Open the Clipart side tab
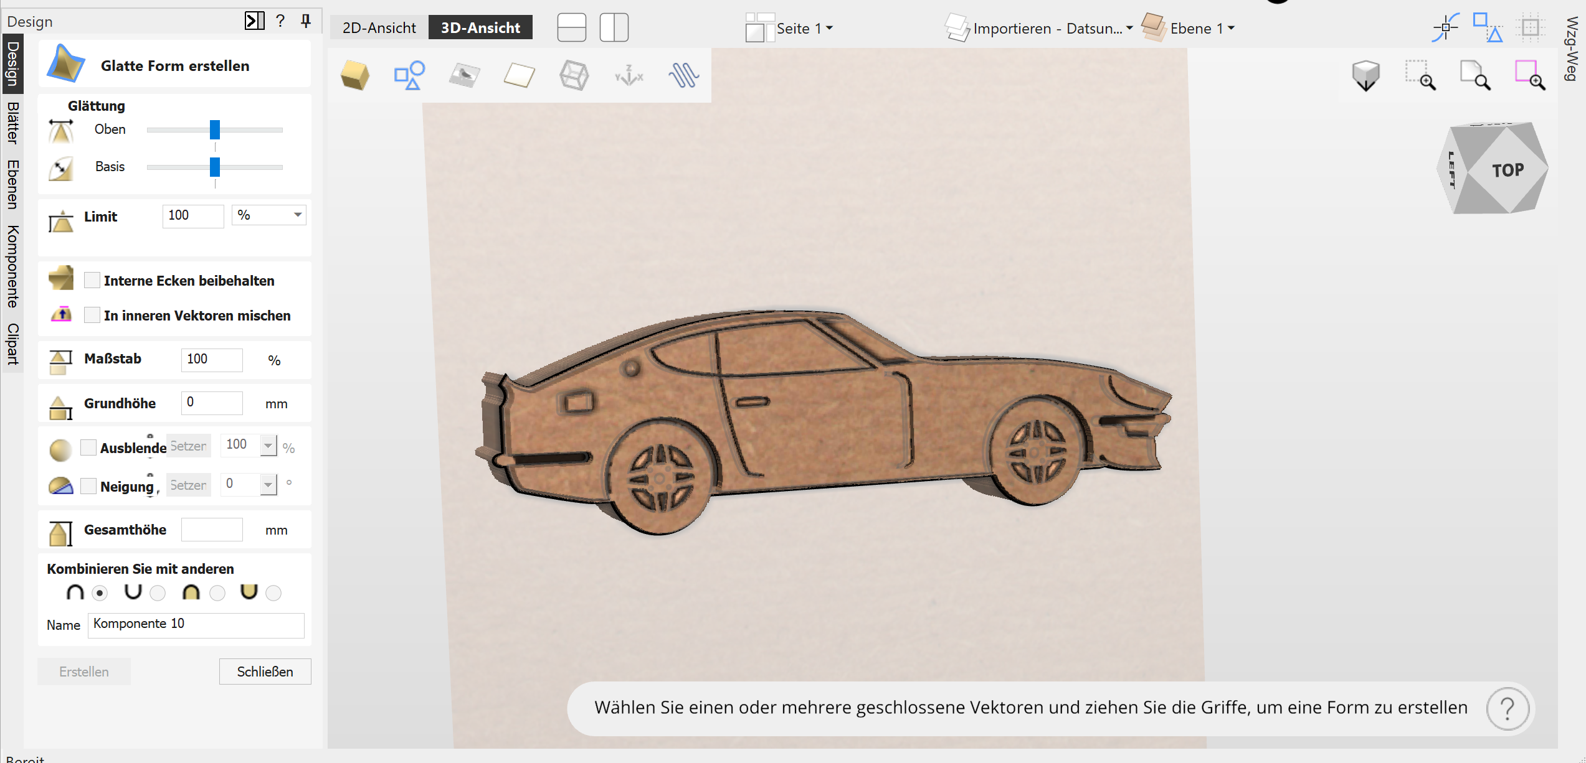Image resolution: width=1586 pixels, height=763 pixels. [x=12, y=344]
